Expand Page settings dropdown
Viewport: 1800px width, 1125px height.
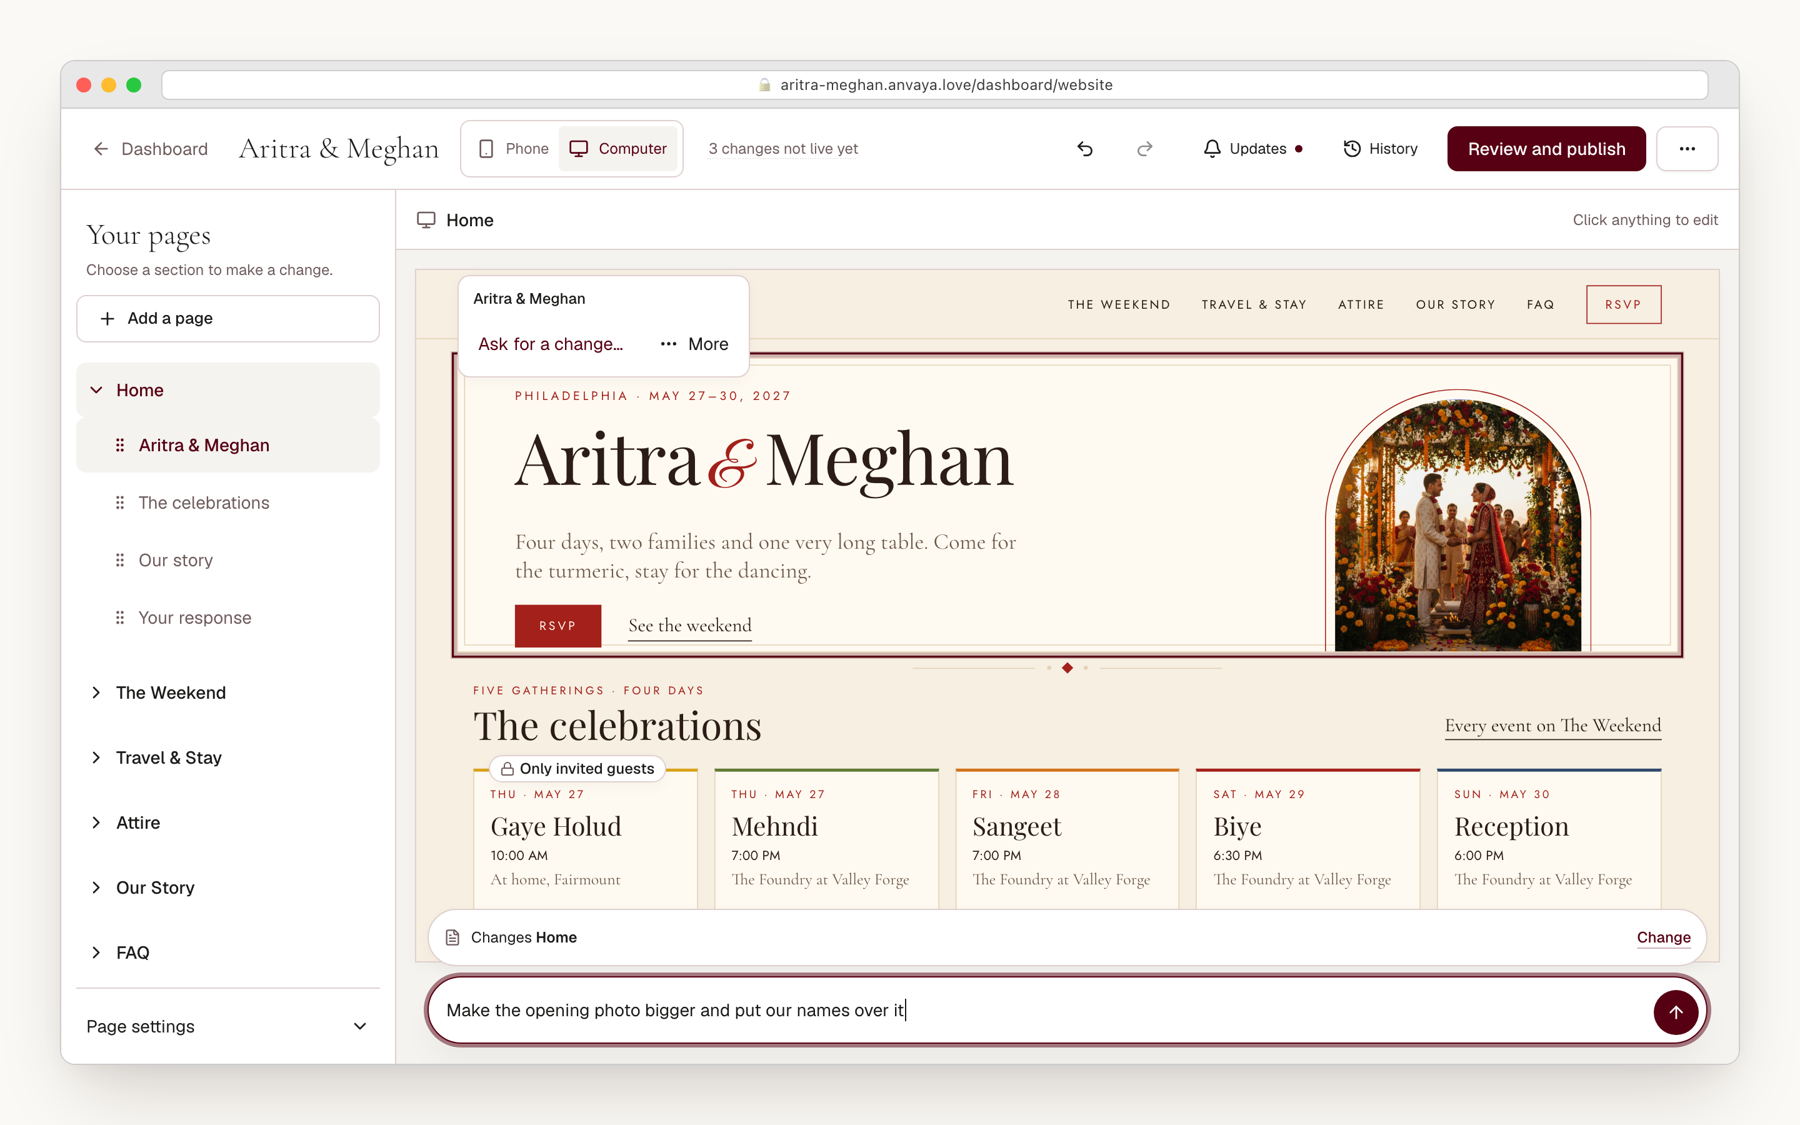pyautogui.click(x=227, y=1026)
